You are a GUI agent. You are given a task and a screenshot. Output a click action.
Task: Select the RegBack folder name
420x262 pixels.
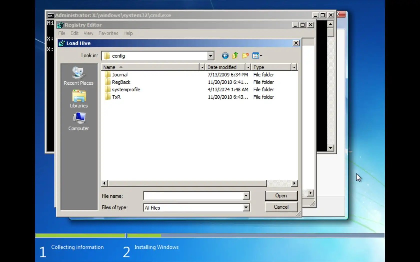pos(121,82)
